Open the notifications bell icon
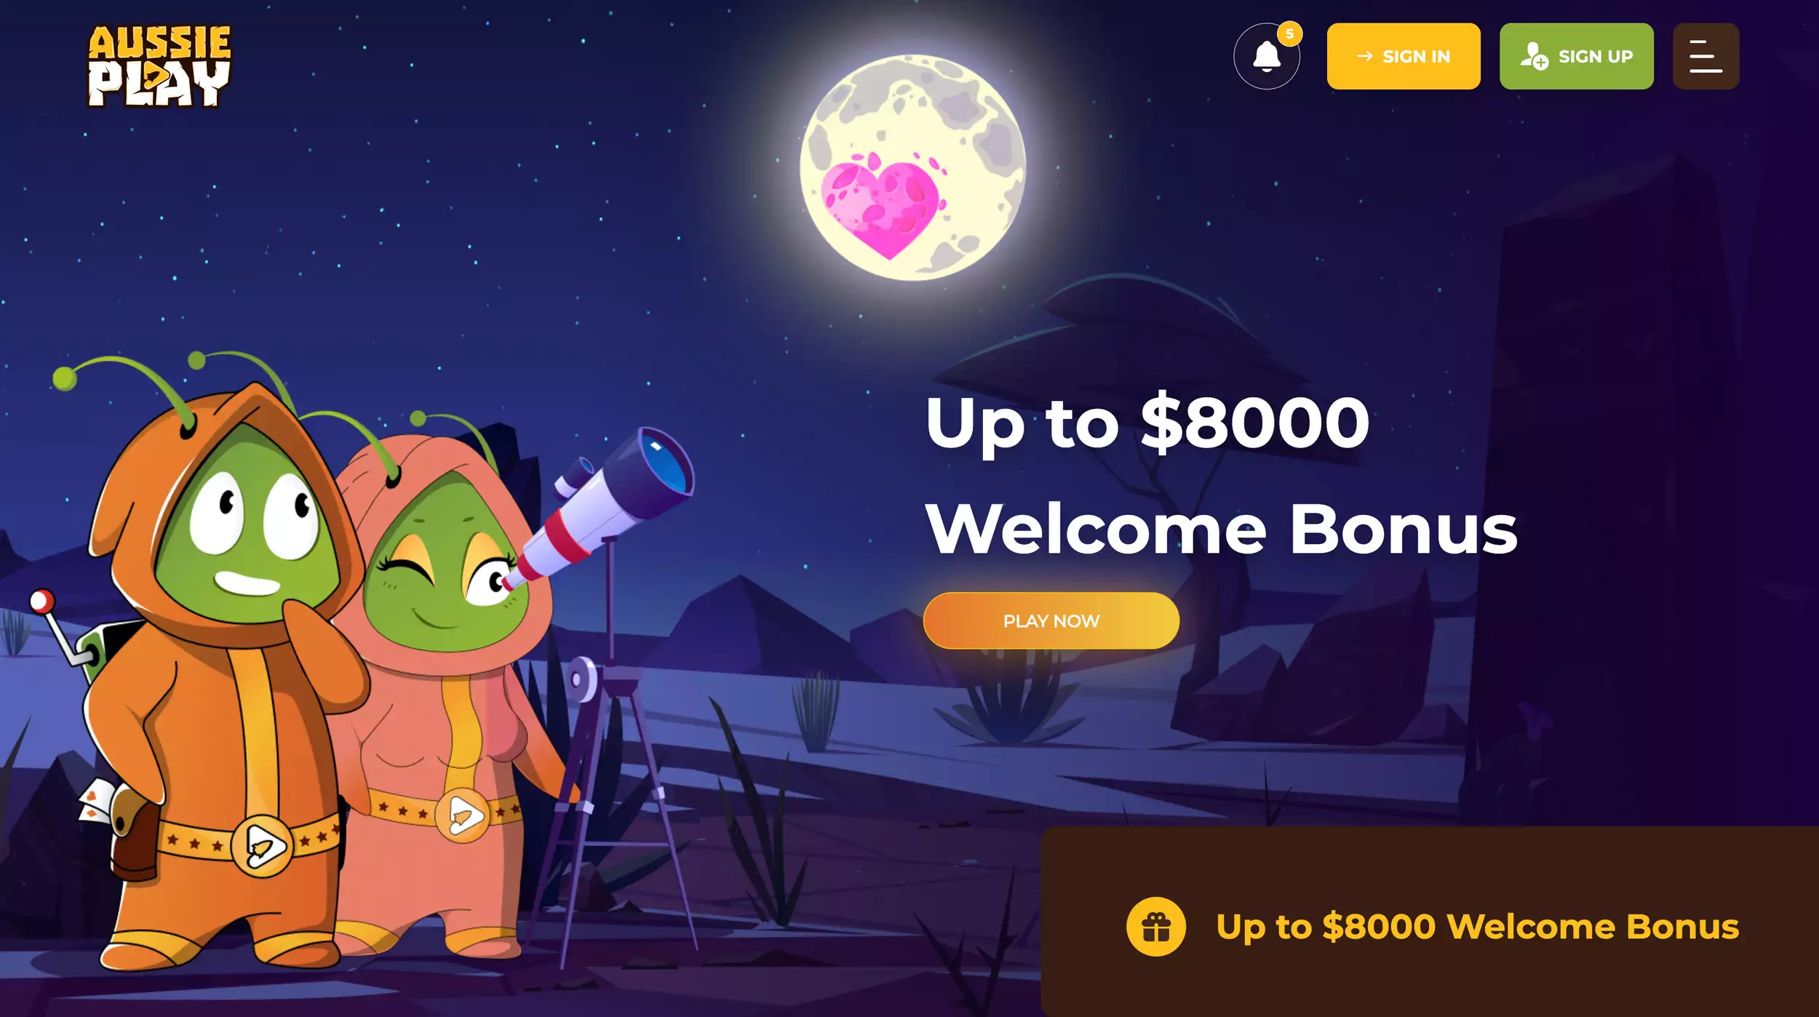 point(1266,56)
